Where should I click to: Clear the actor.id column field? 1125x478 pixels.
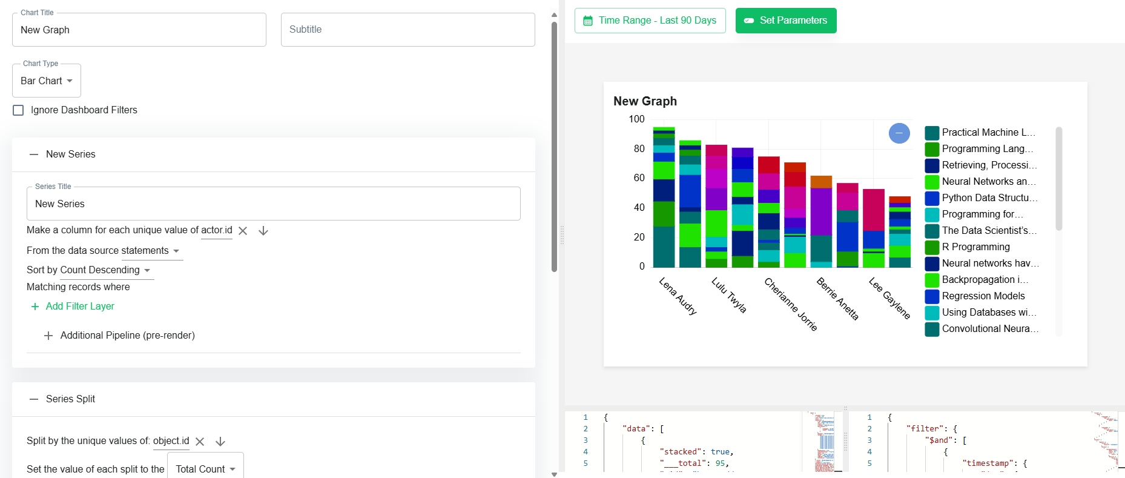coord(243,231)
